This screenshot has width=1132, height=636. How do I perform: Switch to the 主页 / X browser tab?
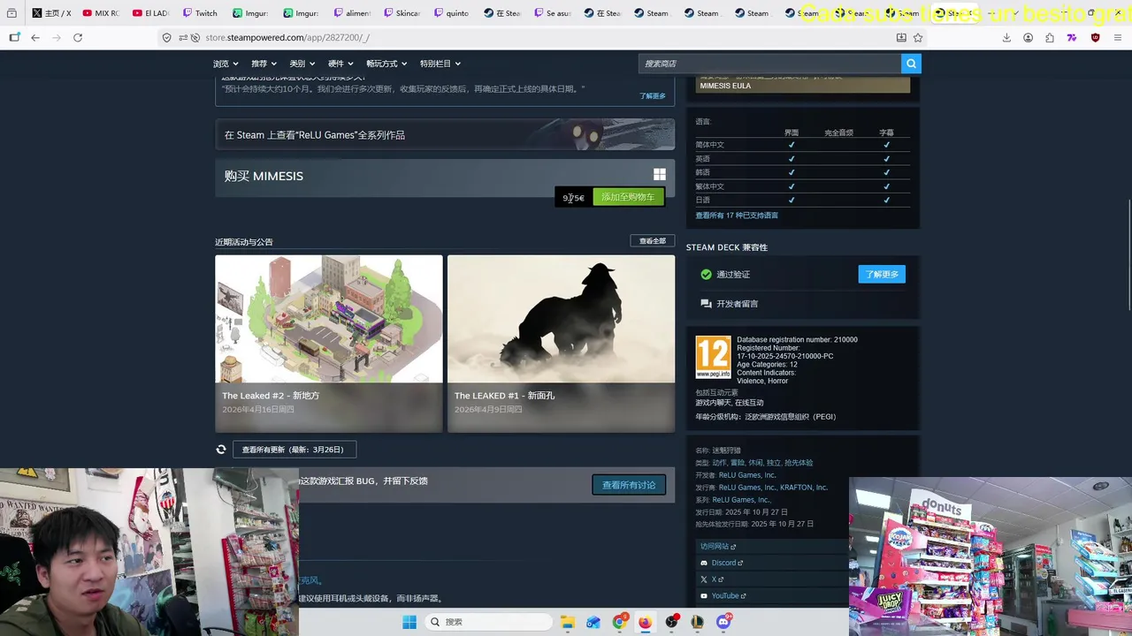[51, 13]
